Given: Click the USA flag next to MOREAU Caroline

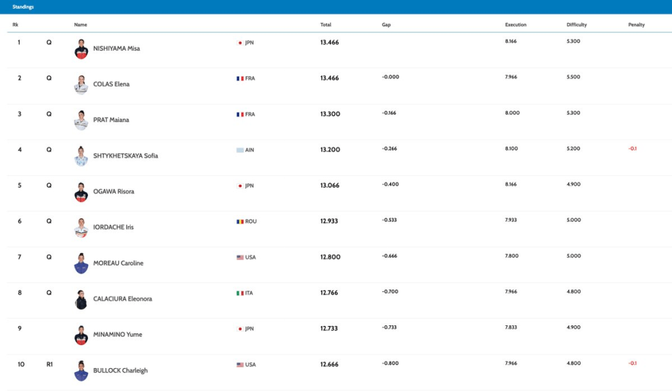Looking at the screenshot, I should click(x=240, y=258).
